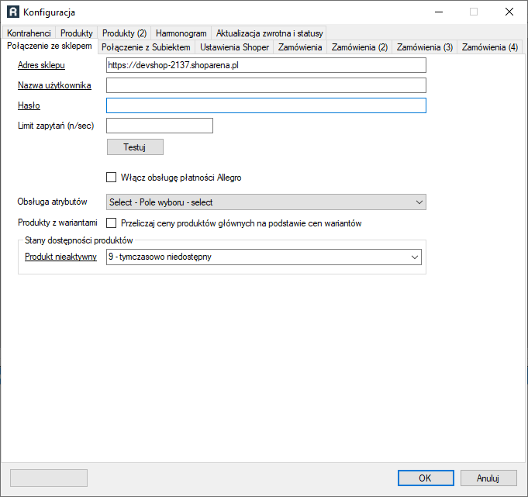Click the blank button at bottom left
Screen dimensions: 528x497
(x=49, y=478)
